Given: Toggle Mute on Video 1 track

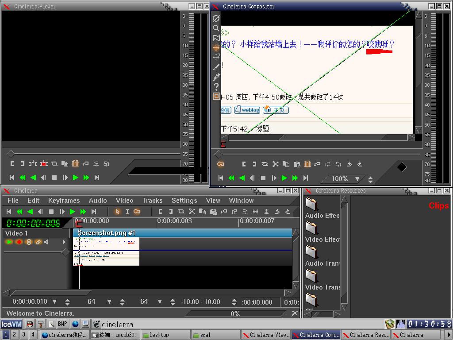Looking at the screenshot, I should point(46,242).
